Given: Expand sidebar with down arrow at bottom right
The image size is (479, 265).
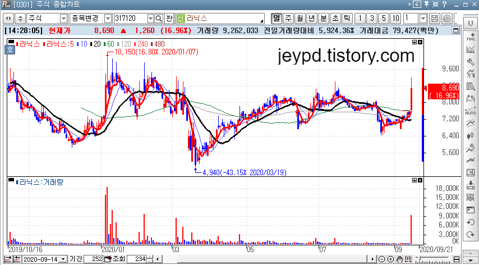Looking at the screenshot, I should coord(471,261).
